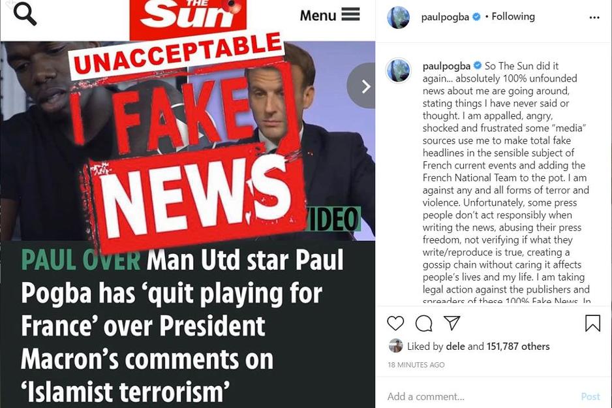
Task: Click the 18 minutes ago timestamp
Action: coord(416,365)
